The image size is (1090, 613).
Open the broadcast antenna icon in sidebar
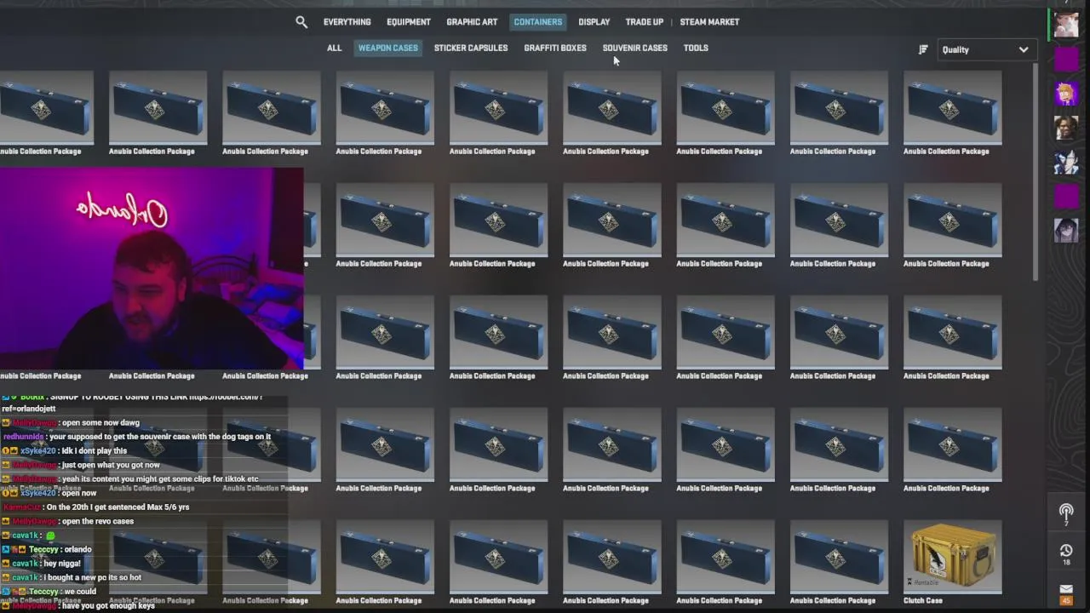pos(1066,513)
